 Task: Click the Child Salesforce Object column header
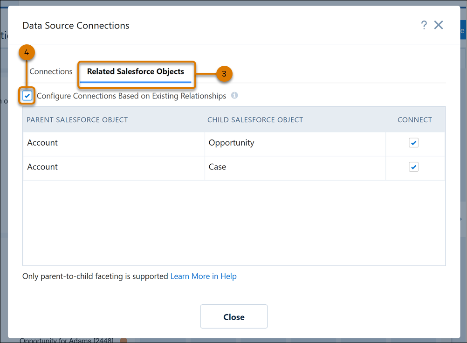[x=255, y=120]
